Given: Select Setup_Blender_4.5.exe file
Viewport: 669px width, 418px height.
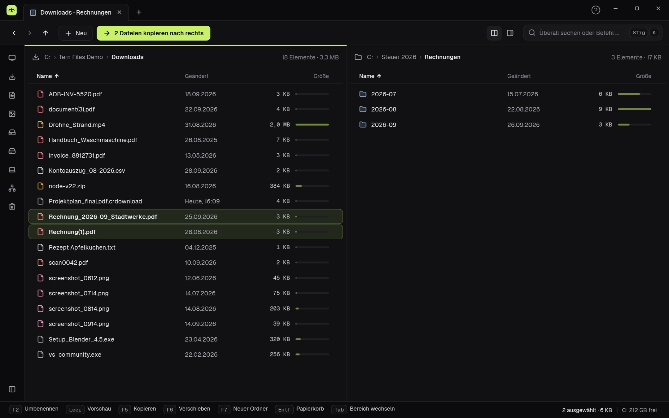Looking at the screenshot, I should tap(186, 339).
